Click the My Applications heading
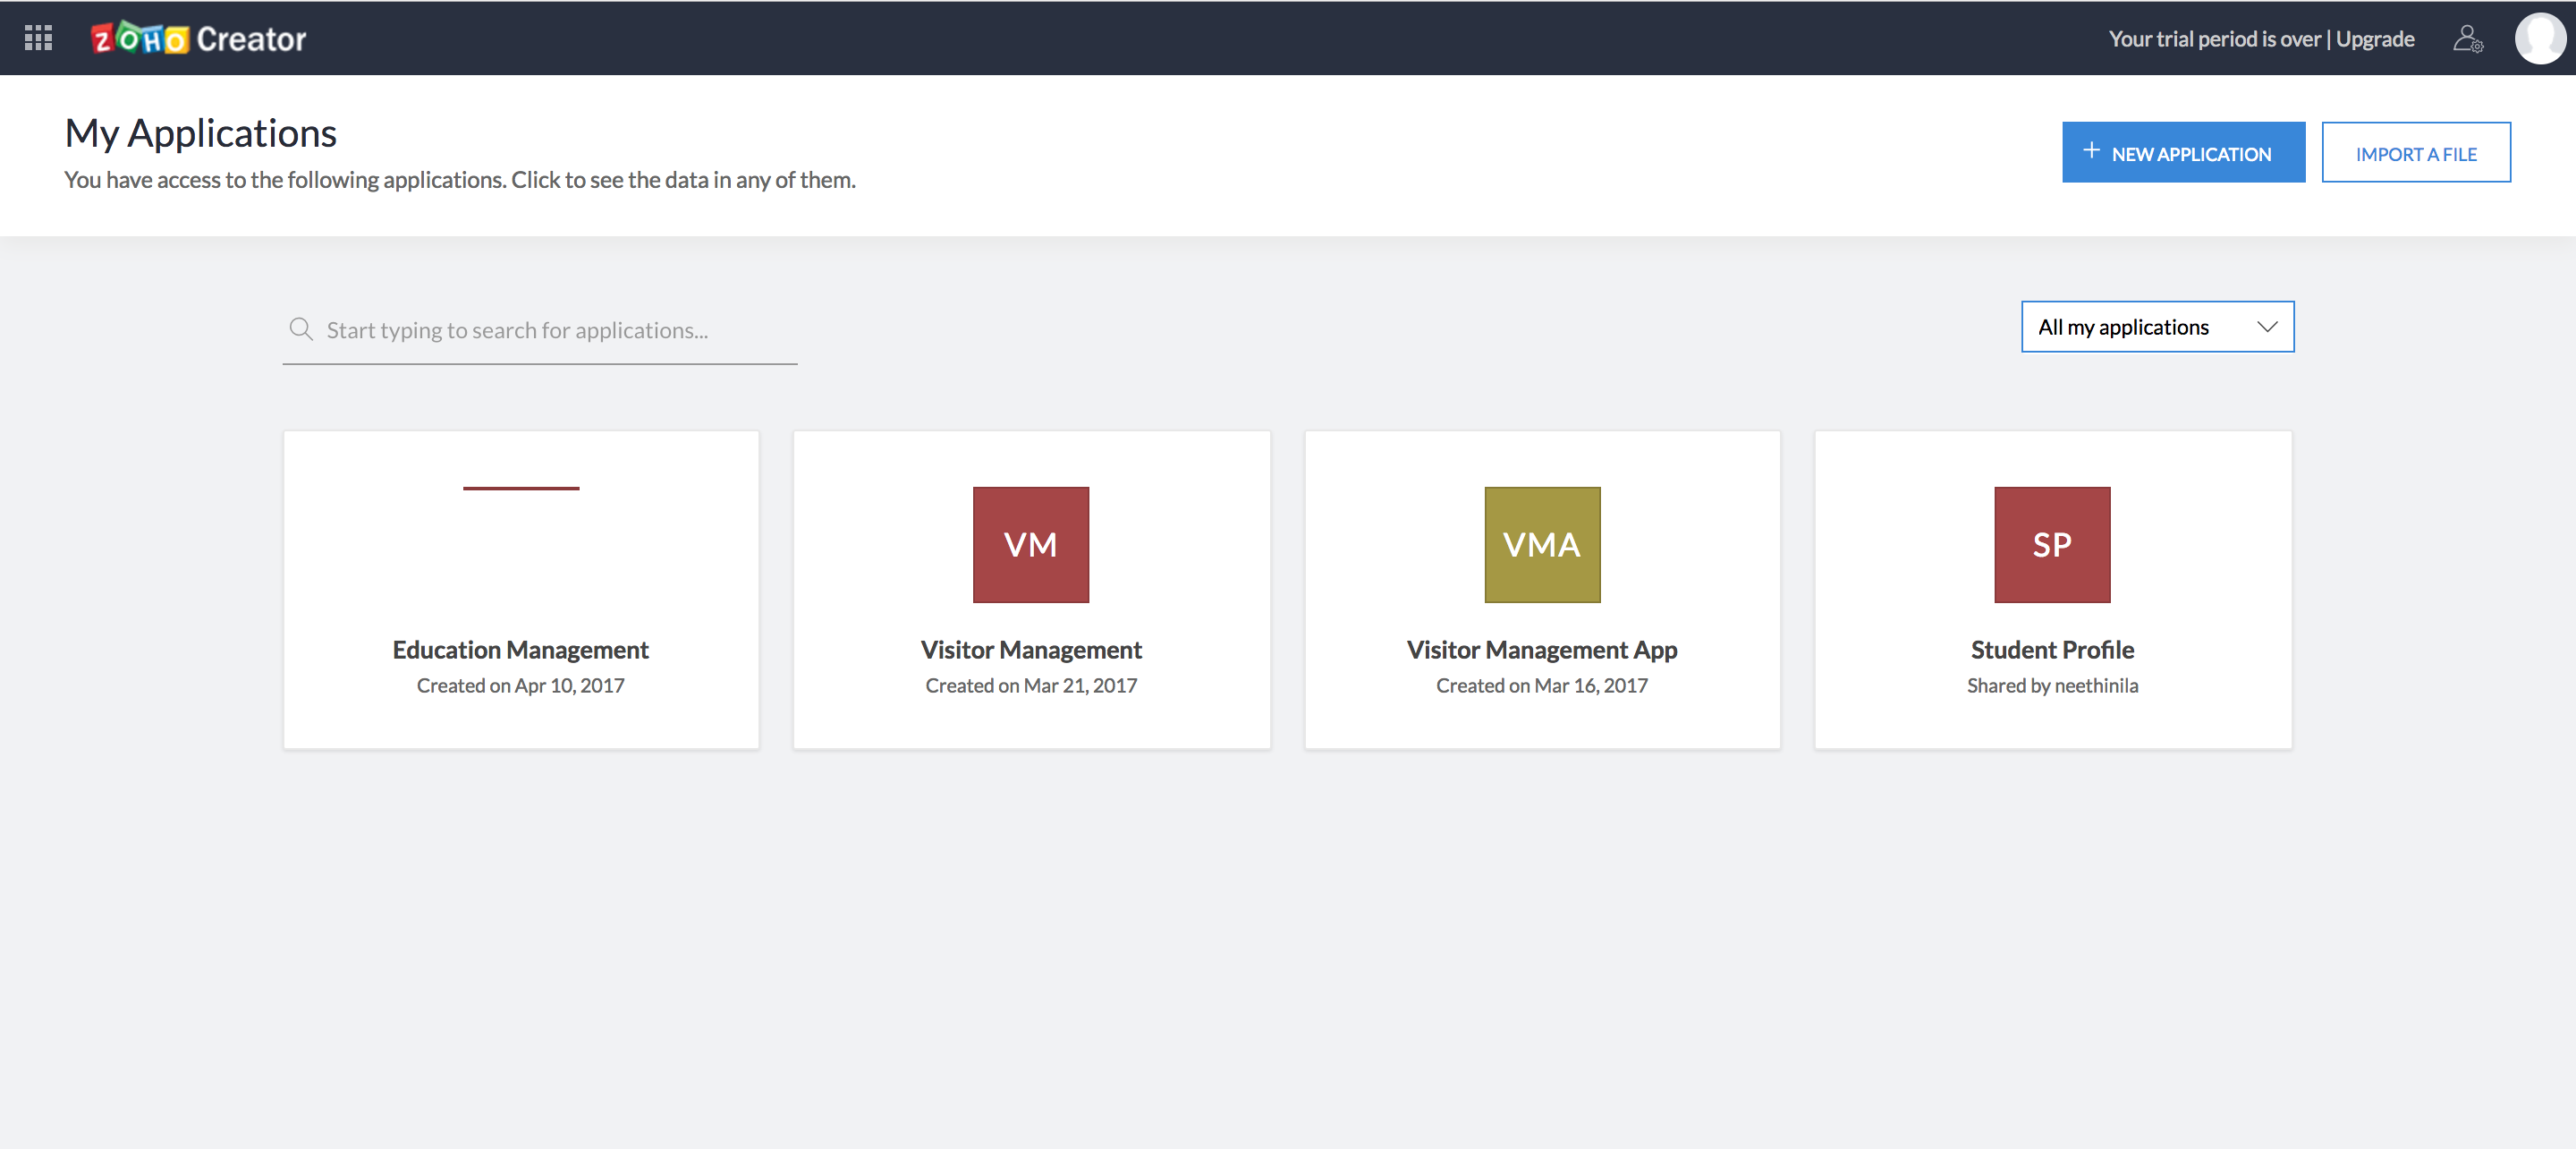This screenshot has width=2576, height=1149. click(200, 133)
